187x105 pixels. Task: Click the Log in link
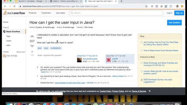point(169,13)
